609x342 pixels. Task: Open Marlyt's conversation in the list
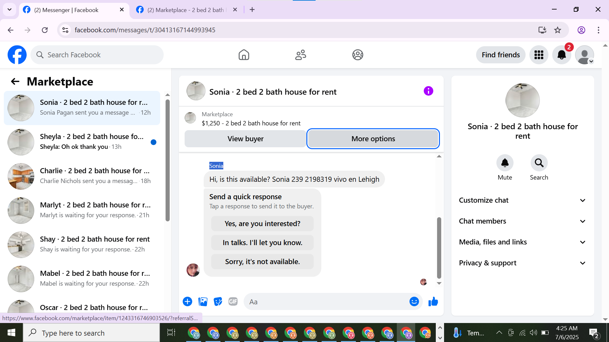point(82,210)
